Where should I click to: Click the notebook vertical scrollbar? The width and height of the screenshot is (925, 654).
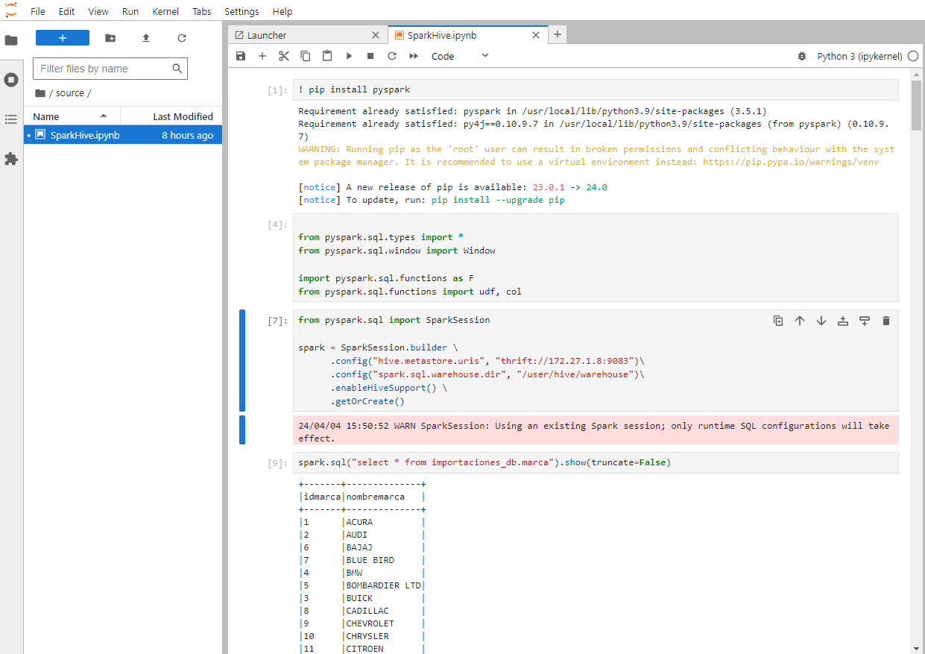[x=916, y=104]
